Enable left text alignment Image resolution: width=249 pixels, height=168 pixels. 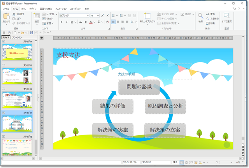113,22
